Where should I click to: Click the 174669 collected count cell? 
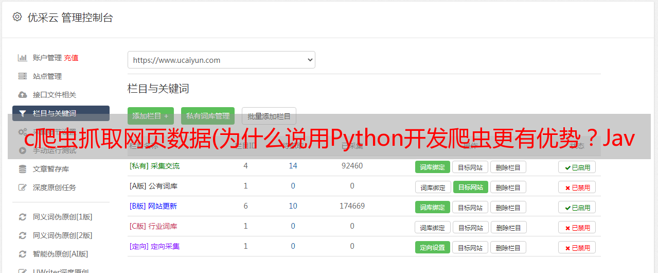(x=352, y=206)
